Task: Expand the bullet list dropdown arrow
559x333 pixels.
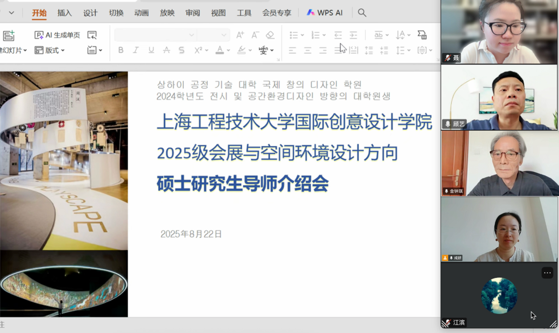Action: click(x=302, y=35)
